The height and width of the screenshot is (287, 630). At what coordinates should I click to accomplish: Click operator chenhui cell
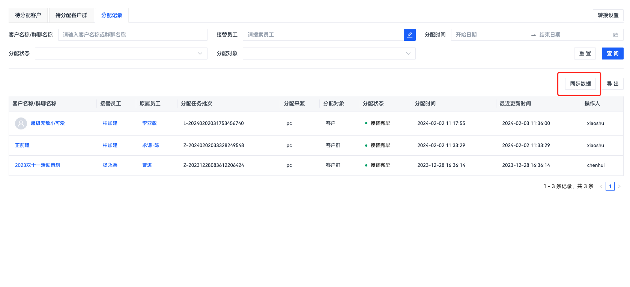coord(596,165)
